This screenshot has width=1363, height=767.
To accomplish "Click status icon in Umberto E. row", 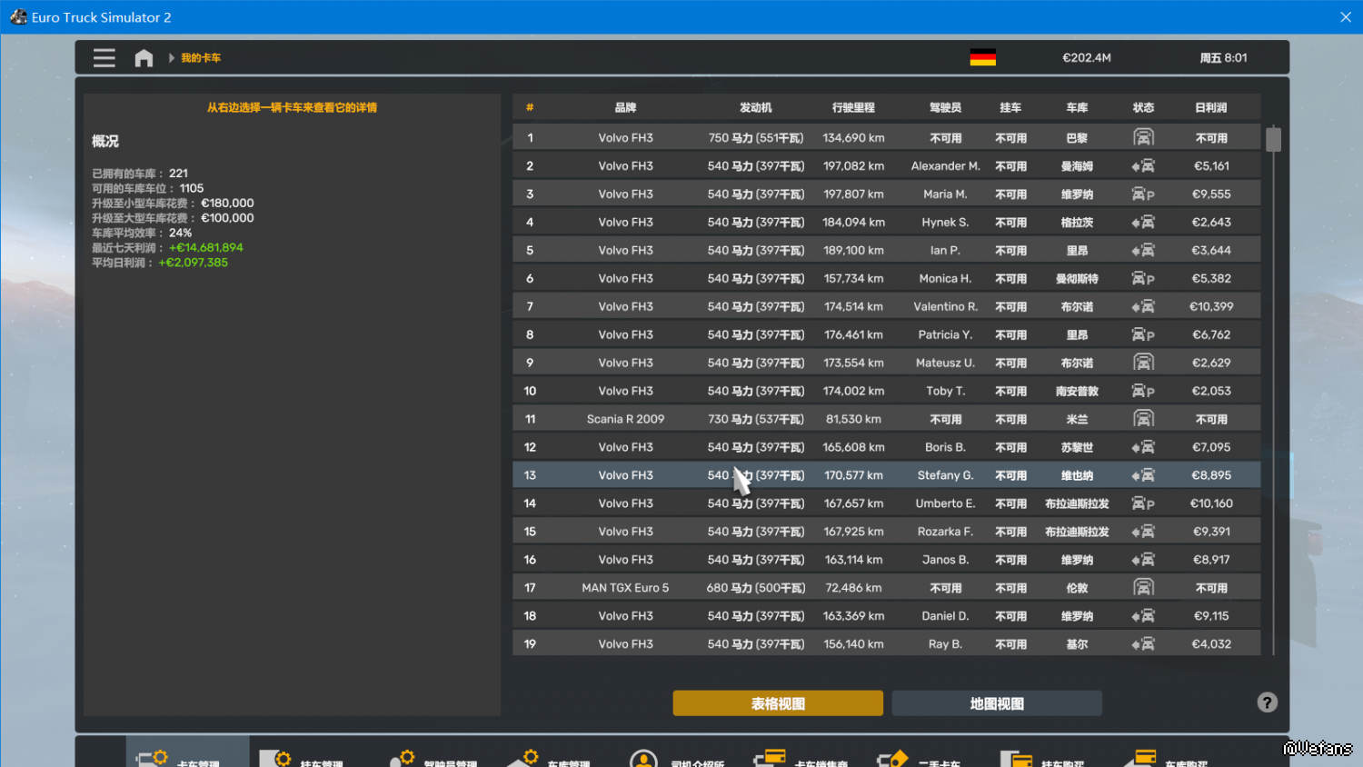I will [x=1143, y=503].
